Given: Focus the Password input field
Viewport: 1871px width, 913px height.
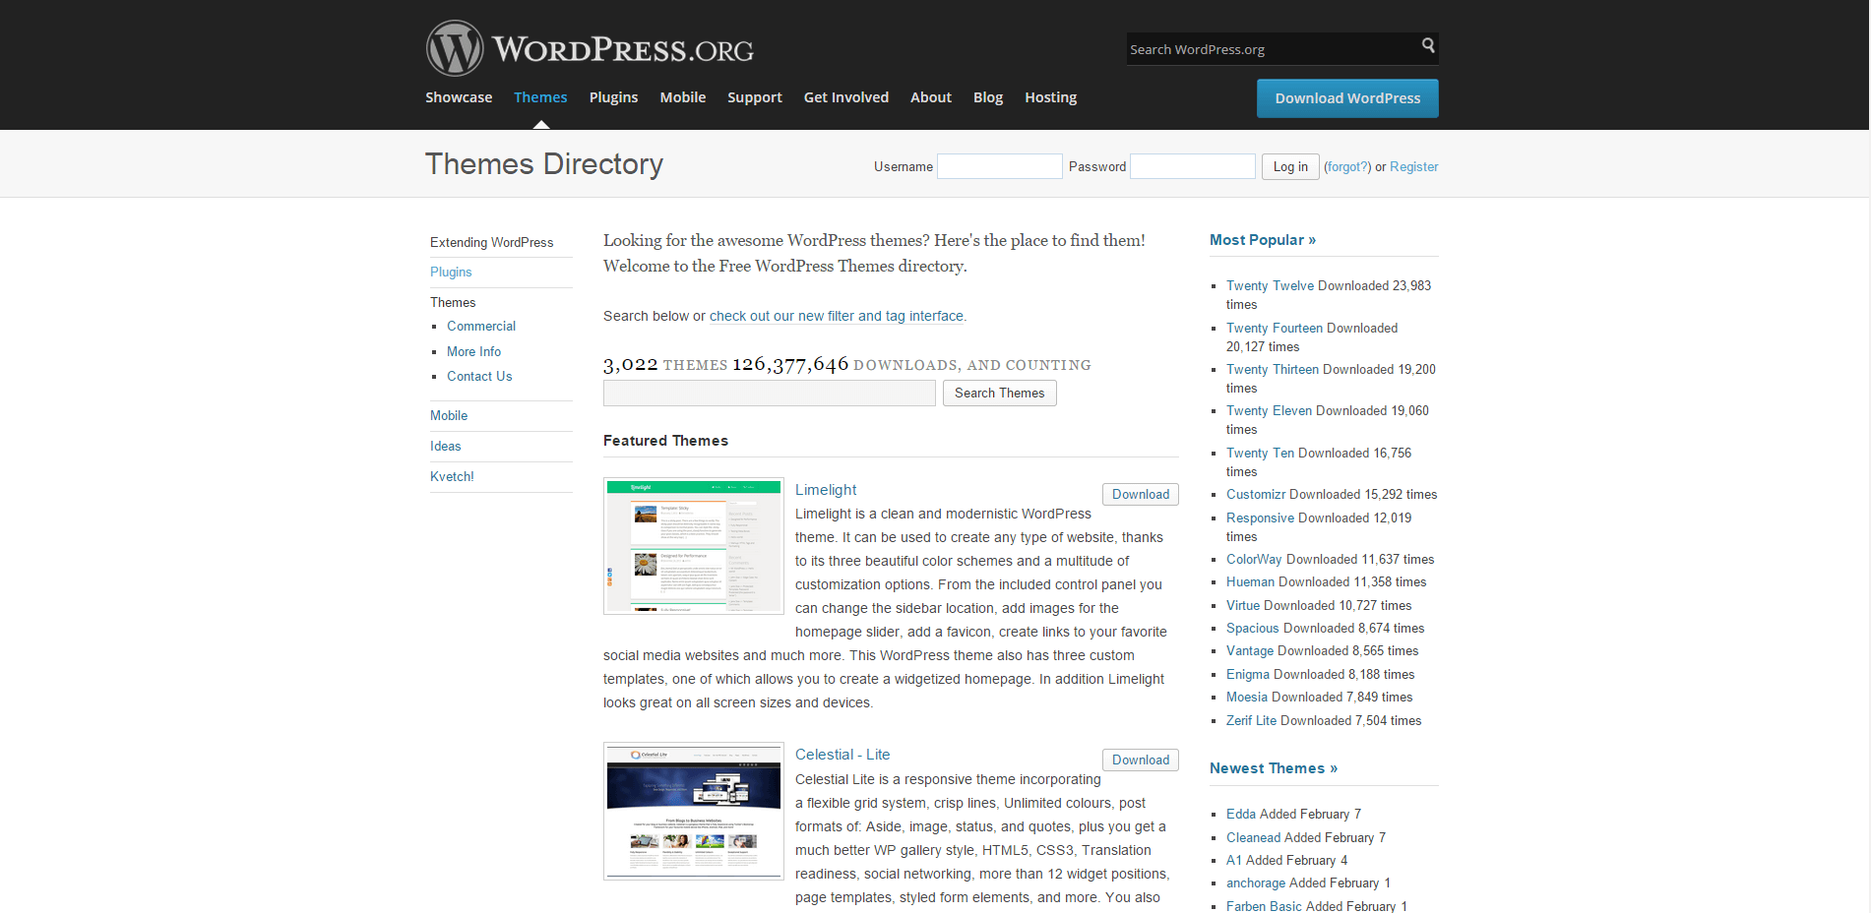Looking at the screenshot, I should click(1192, 166).
